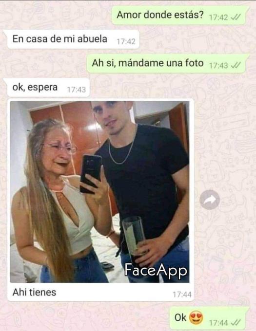The image size is (256, 331).
Task: Select the 'Ah si, mándame una foto' message
Action: click(168, 64)
